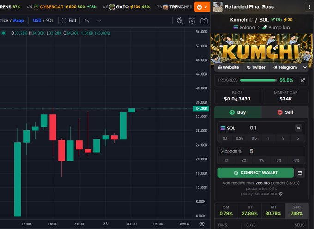Click the Solana chain link
The image size is (314, 229).
pyautogui.click(x=244, y=27)
